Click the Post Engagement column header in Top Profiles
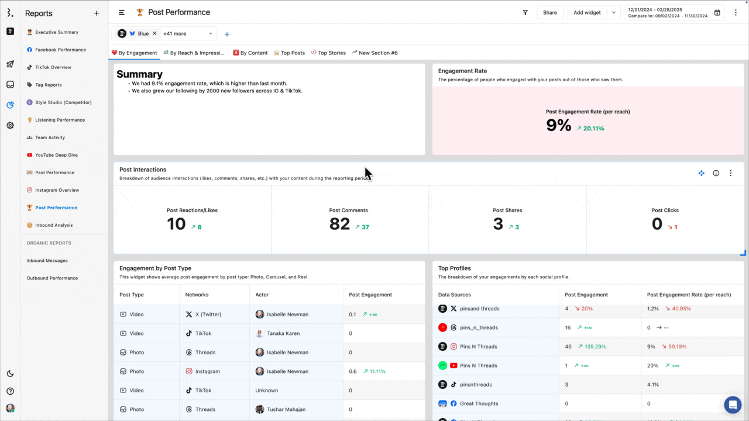The width and height of the screenshot is (749, 421). pyautogui.click(x=586, y=295)
